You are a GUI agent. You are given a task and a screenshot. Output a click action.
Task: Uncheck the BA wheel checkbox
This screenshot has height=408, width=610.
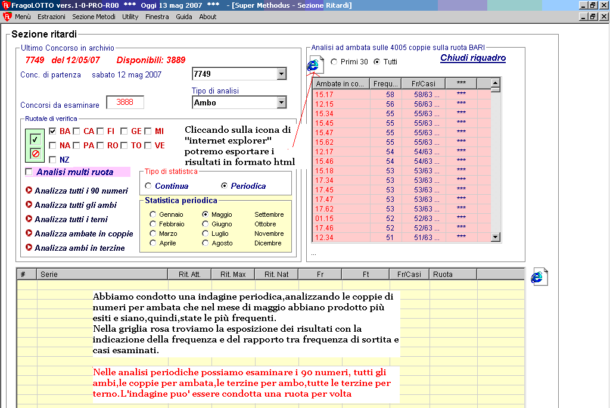coord(53,131)
